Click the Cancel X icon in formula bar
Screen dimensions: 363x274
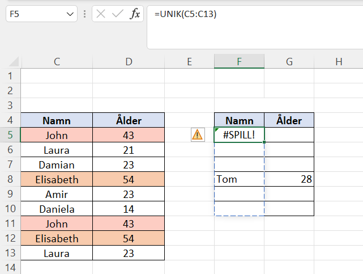coord(101,14)
